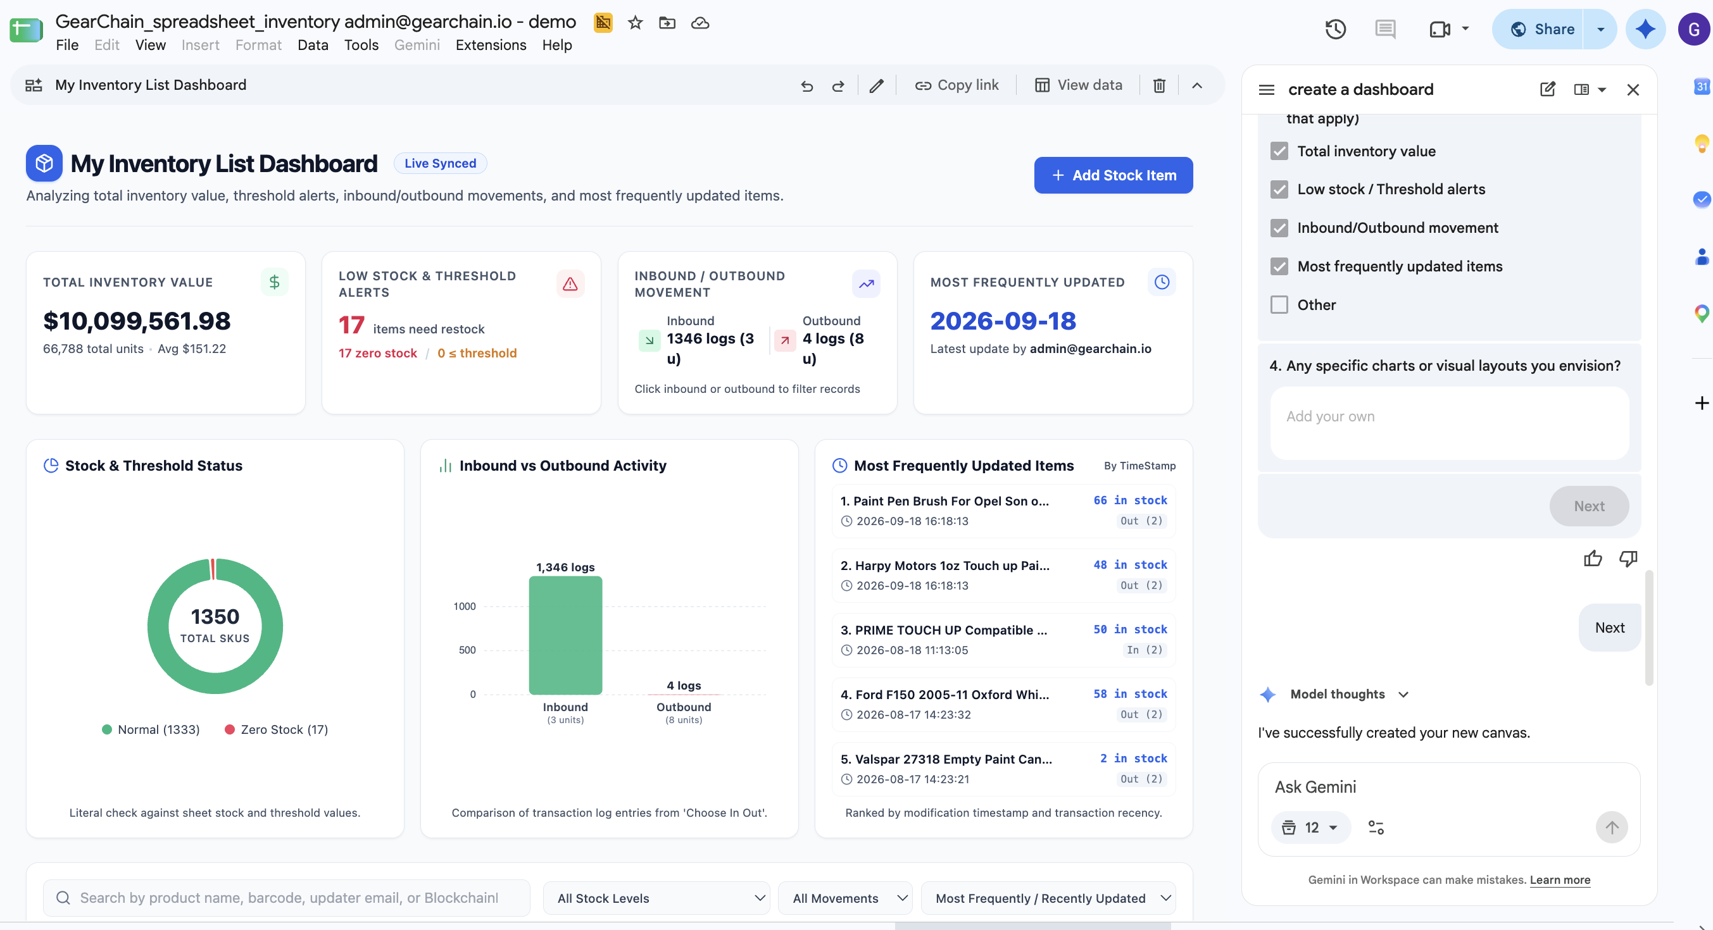The width and height of the screenshot is (1713, 930).
Task: Open the Data menu
Action: click(x=313, y=45)
